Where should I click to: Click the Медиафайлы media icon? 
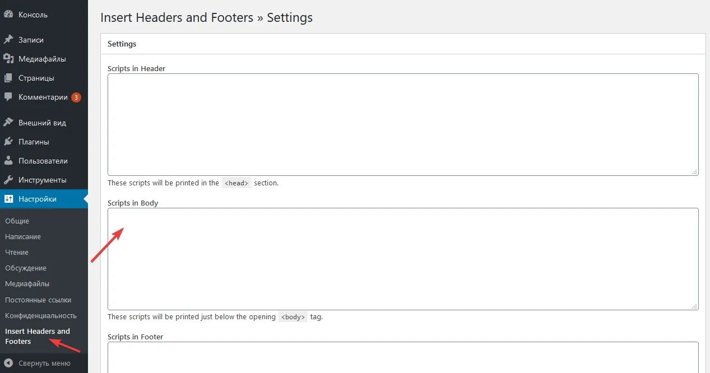8,59
